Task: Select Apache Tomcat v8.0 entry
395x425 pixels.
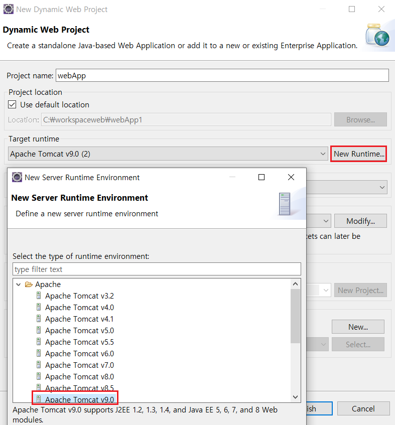Action: [79, 376]
